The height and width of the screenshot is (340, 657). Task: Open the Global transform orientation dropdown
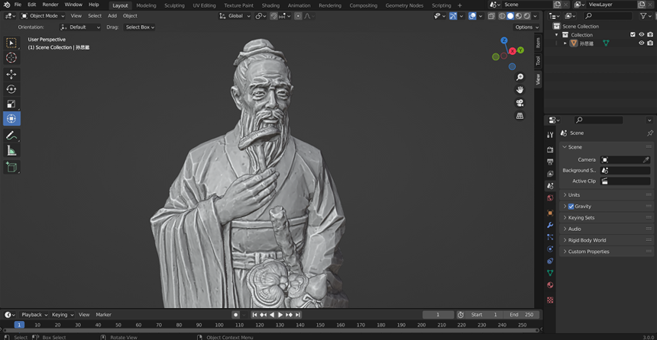(x=235, y=16)
